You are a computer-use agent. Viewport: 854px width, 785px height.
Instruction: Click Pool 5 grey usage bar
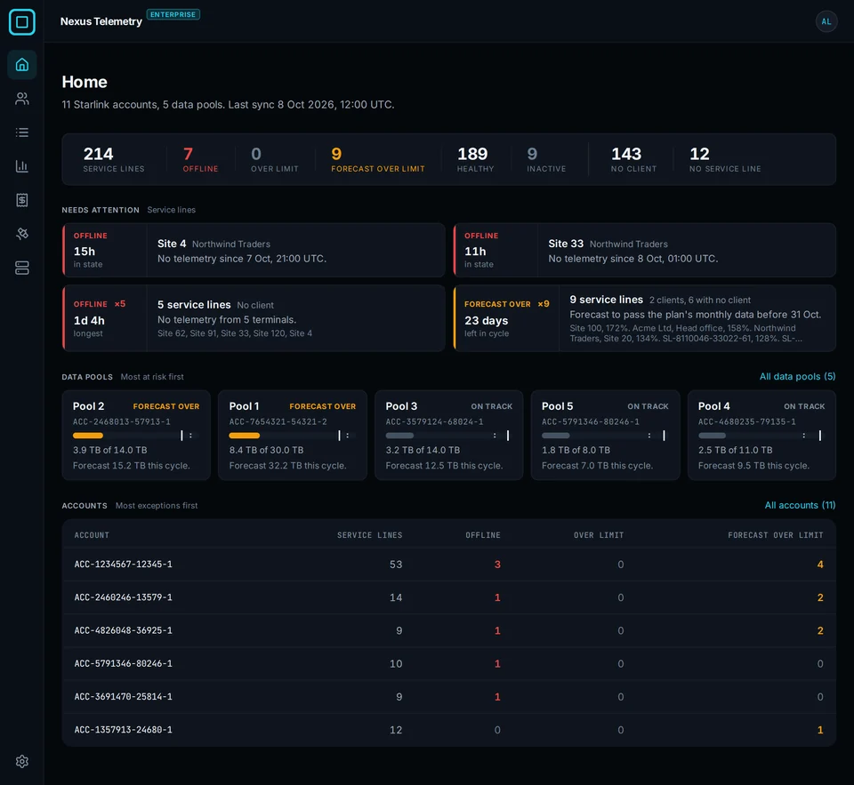coord(555,436)
